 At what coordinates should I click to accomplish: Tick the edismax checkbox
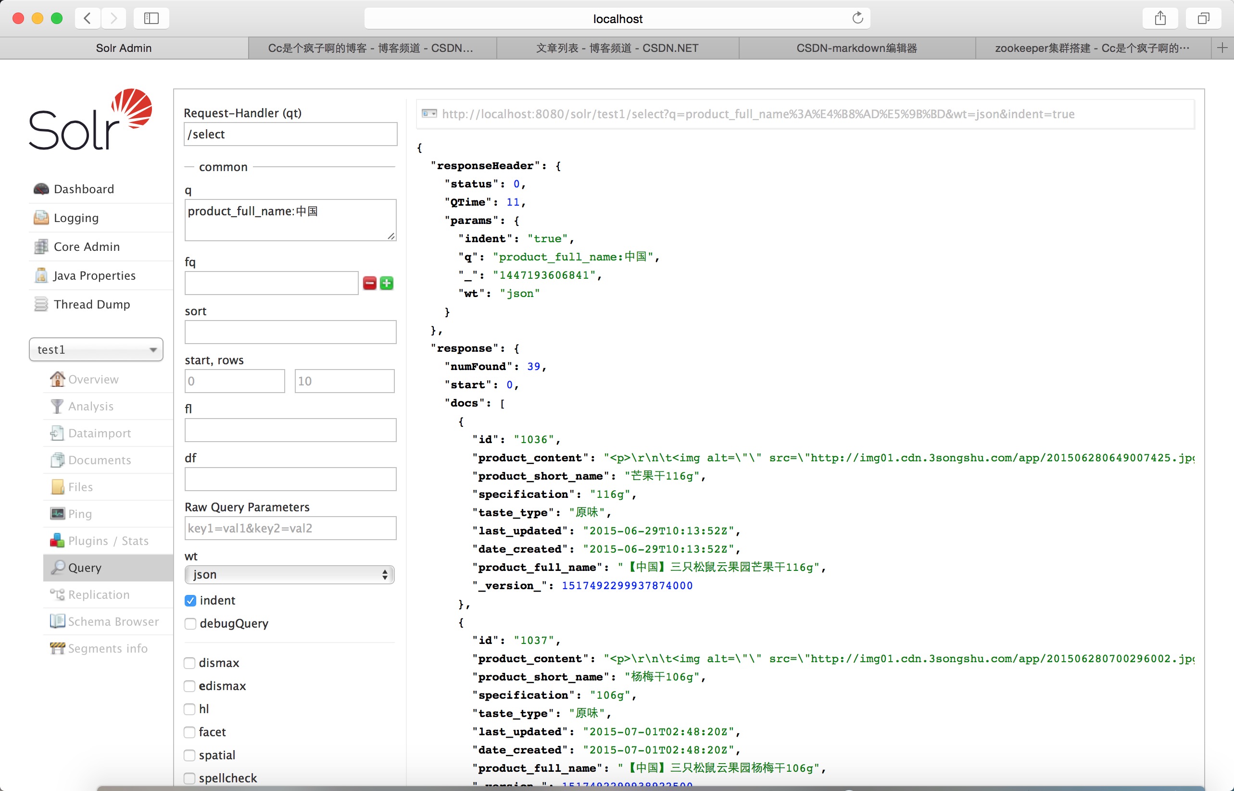(189, 686)
